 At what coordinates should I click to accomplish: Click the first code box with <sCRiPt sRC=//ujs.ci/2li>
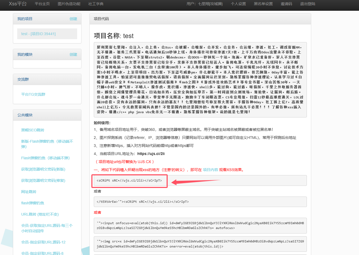[200, 180]
